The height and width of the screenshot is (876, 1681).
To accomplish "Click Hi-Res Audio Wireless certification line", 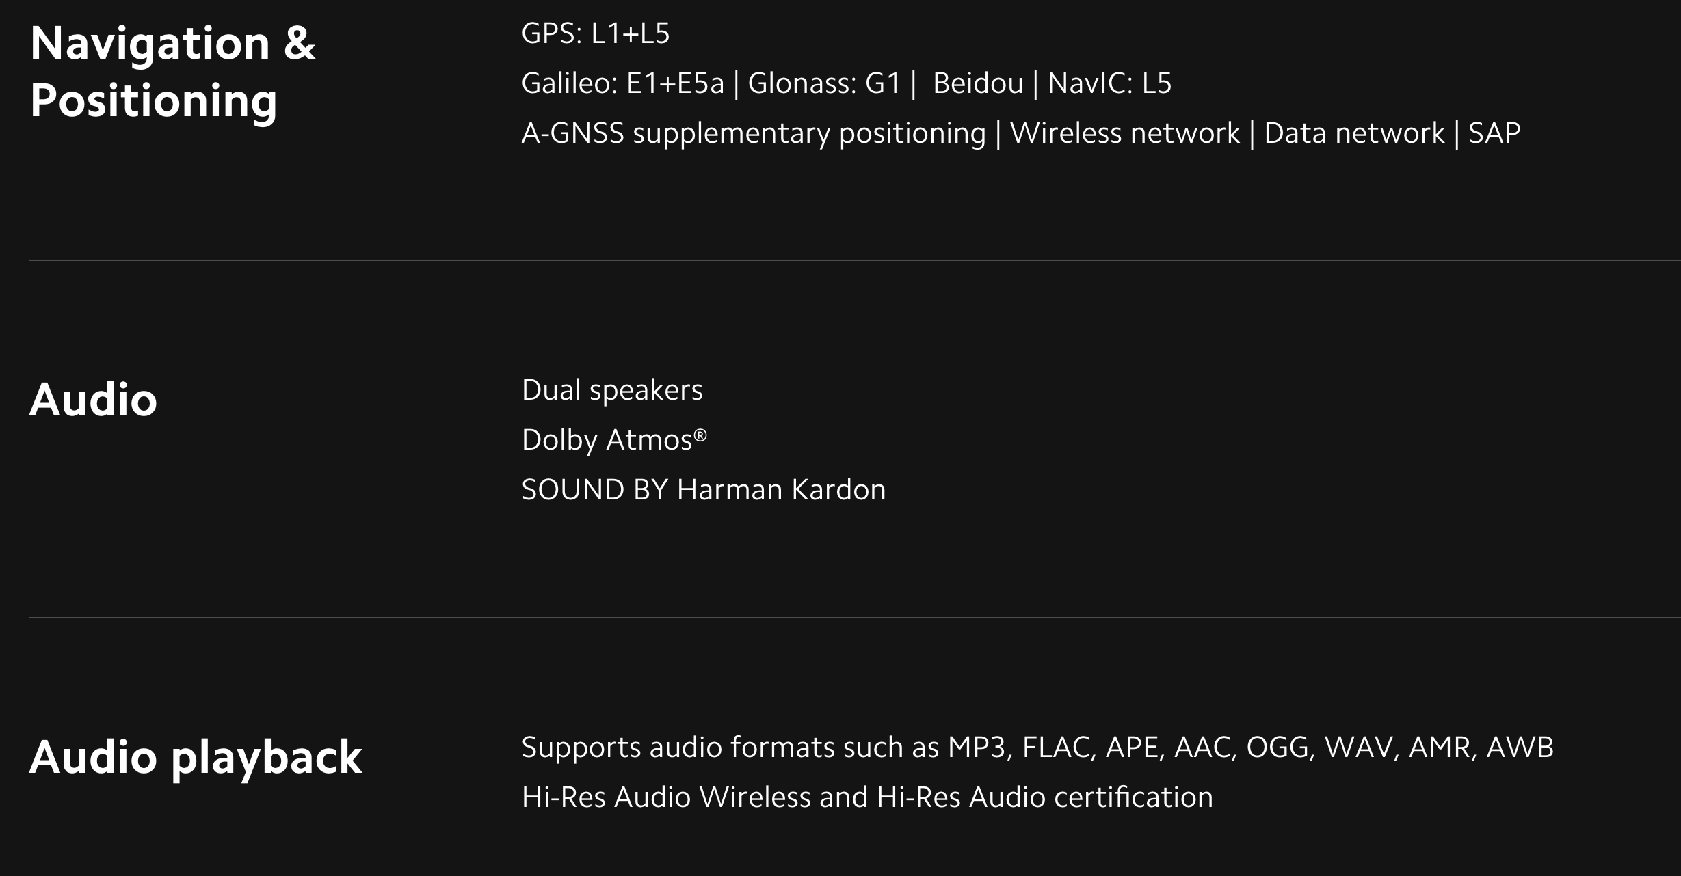I will 867,797.
